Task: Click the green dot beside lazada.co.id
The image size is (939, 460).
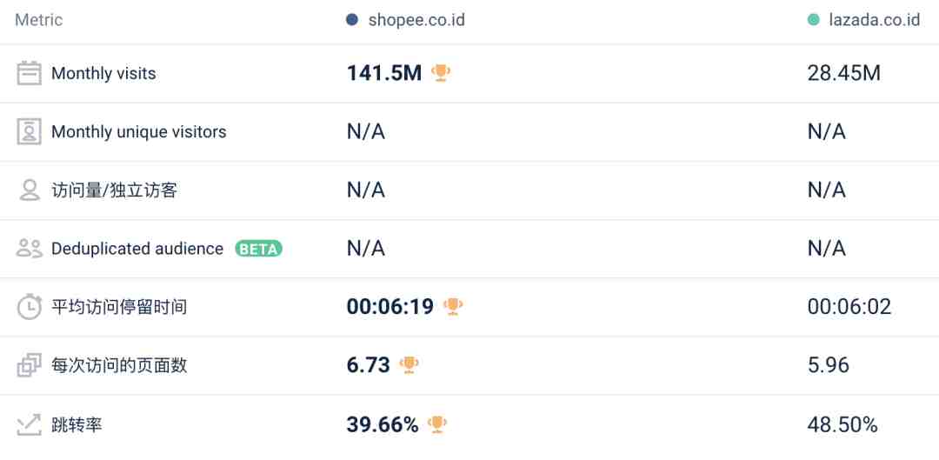Action: [x=813, y=20]
